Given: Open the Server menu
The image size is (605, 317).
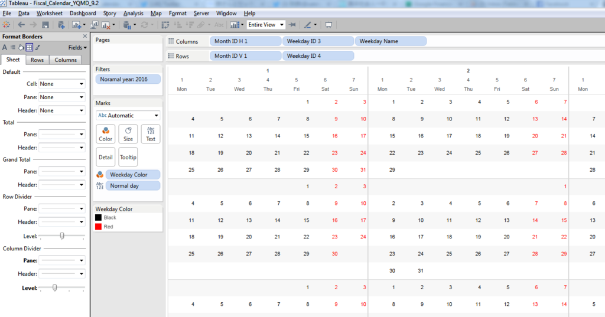Looking at the screenshot, I should pos(201,13).
